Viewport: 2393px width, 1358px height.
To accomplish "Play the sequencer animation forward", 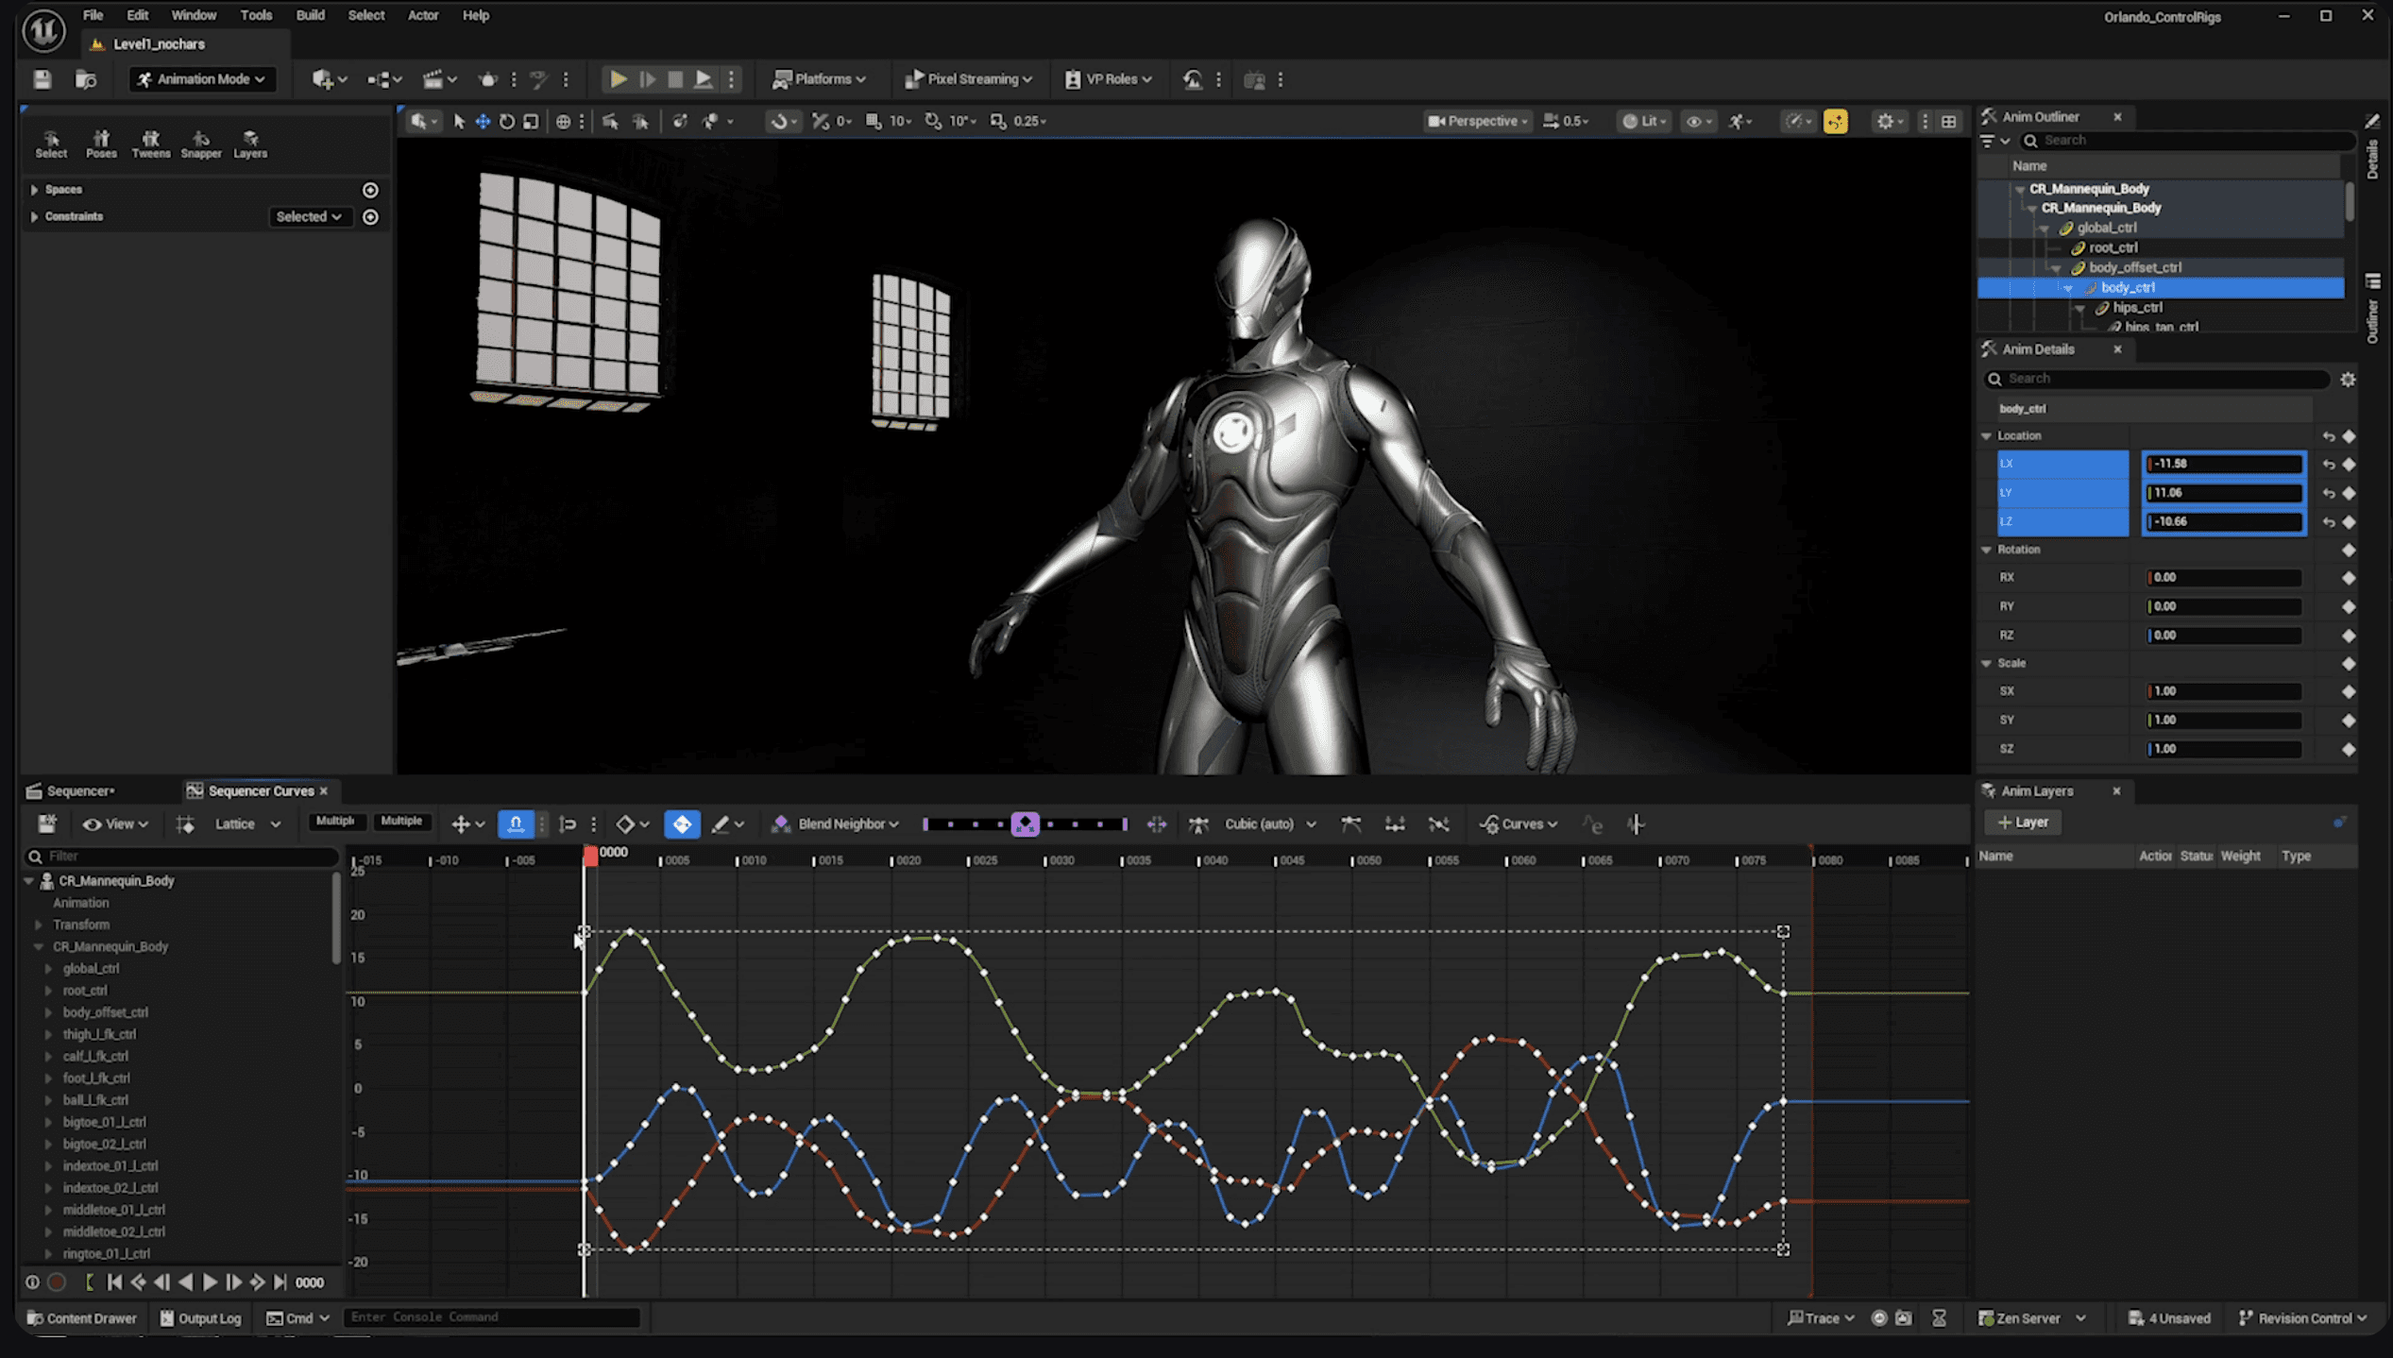I will (x=210, y=1282).
